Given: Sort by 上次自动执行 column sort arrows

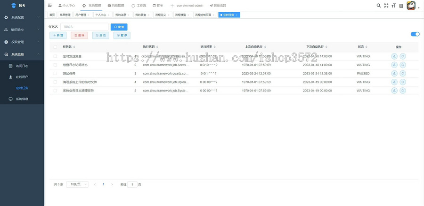Looking at the screenshot, I should pos(265,47).
